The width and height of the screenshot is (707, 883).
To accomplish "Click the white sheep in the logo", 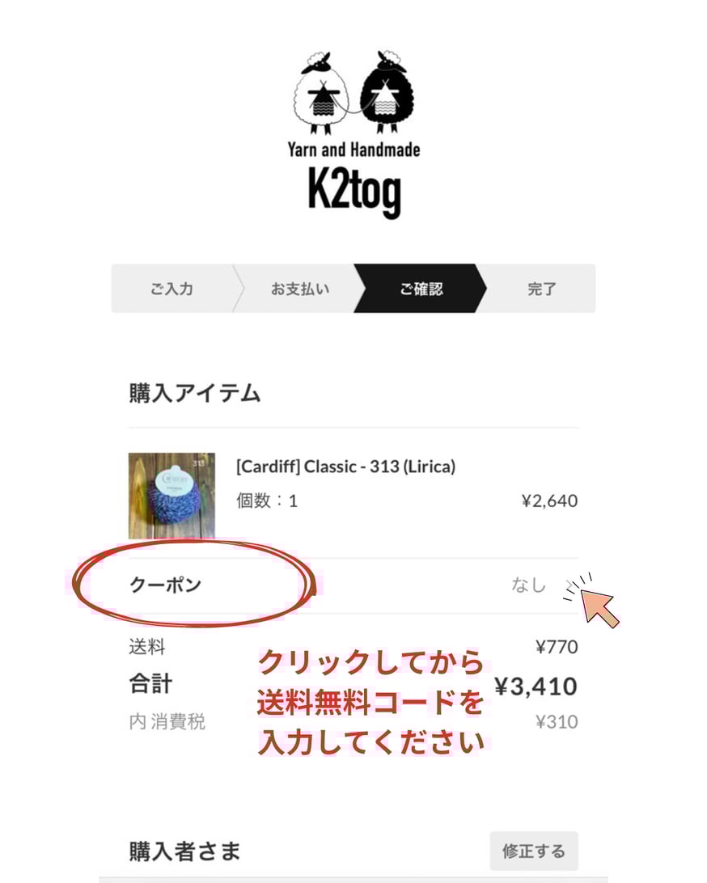I will (x=320, y=93).
